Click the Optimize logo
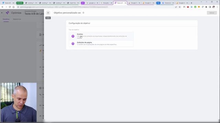This screenshot has height=123, width=220. click(8, 13)
